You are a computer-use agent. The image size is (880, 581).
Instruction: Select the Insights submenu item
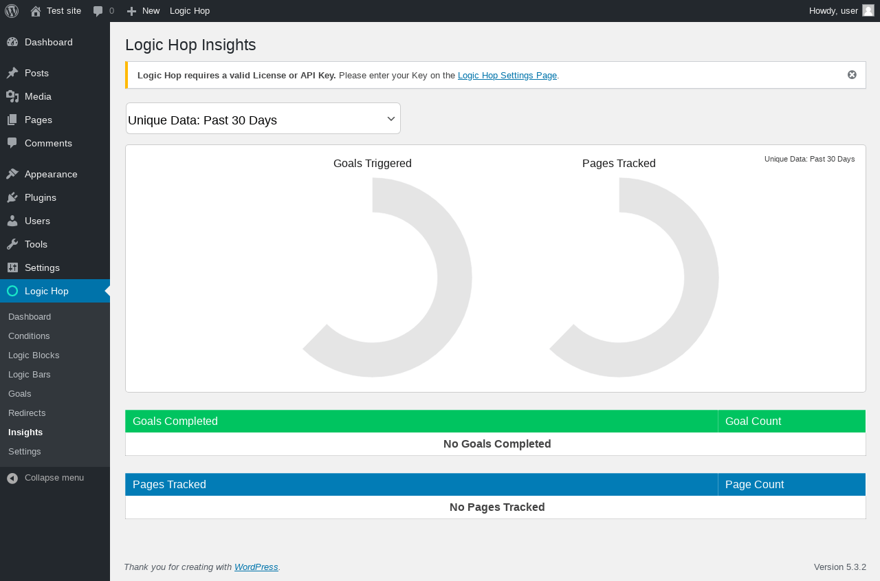[55, 432]
